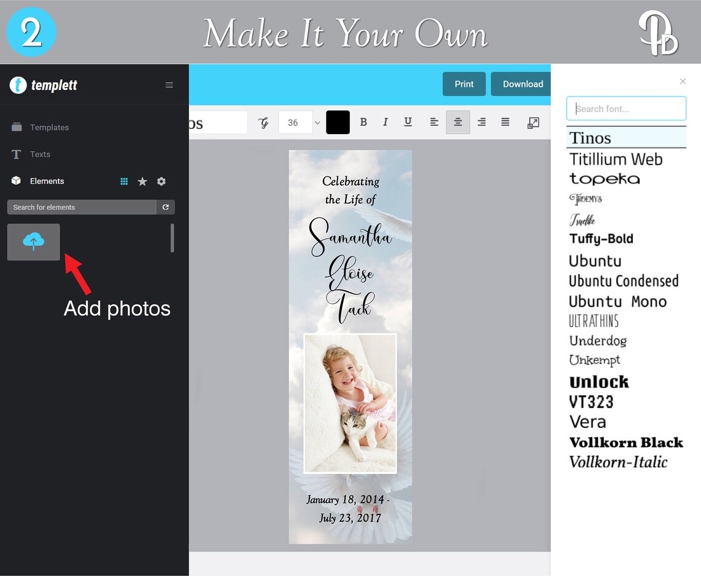Open the Templates panel

tap(49, 127)
